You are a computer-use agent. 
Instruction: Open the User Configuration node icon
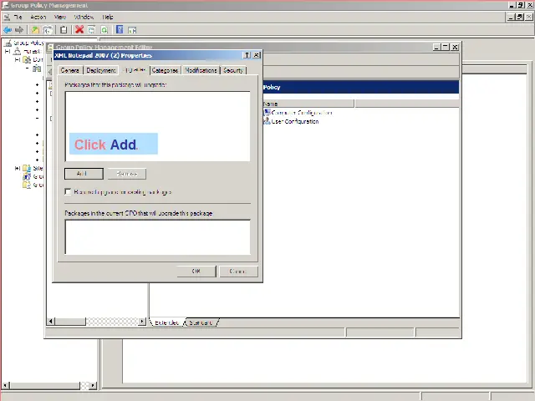click(267, 121)
